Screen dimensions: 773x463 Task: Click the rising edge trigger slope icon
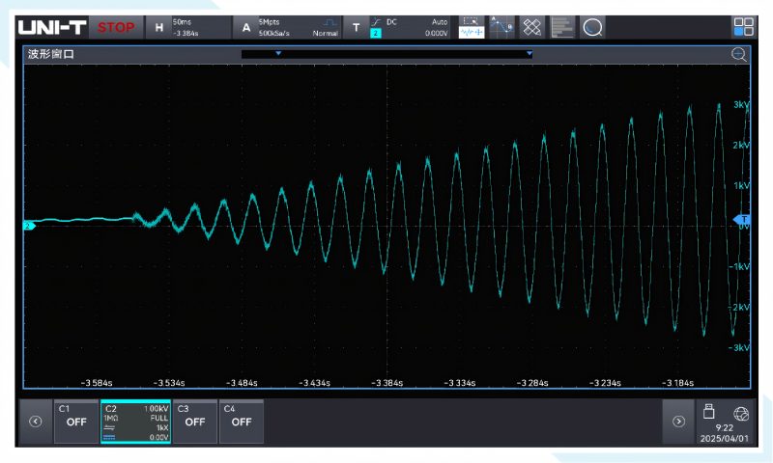[376, 22]
